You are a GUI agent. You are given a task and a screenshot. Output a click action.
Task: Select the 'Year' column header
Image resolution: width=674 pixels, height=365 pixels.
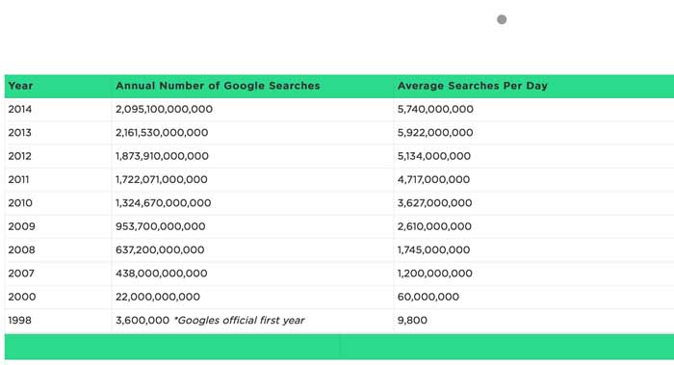pos(20,86)
